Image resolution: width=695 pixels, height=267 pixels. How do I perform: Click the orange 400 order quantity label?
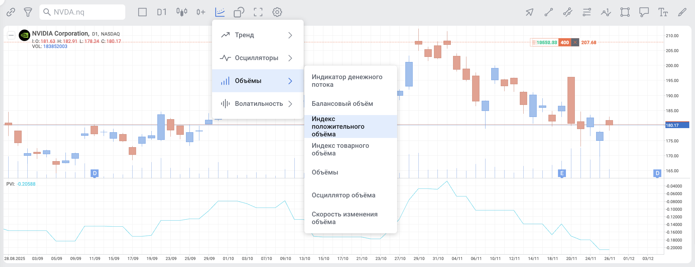click(x=565, y=42)
